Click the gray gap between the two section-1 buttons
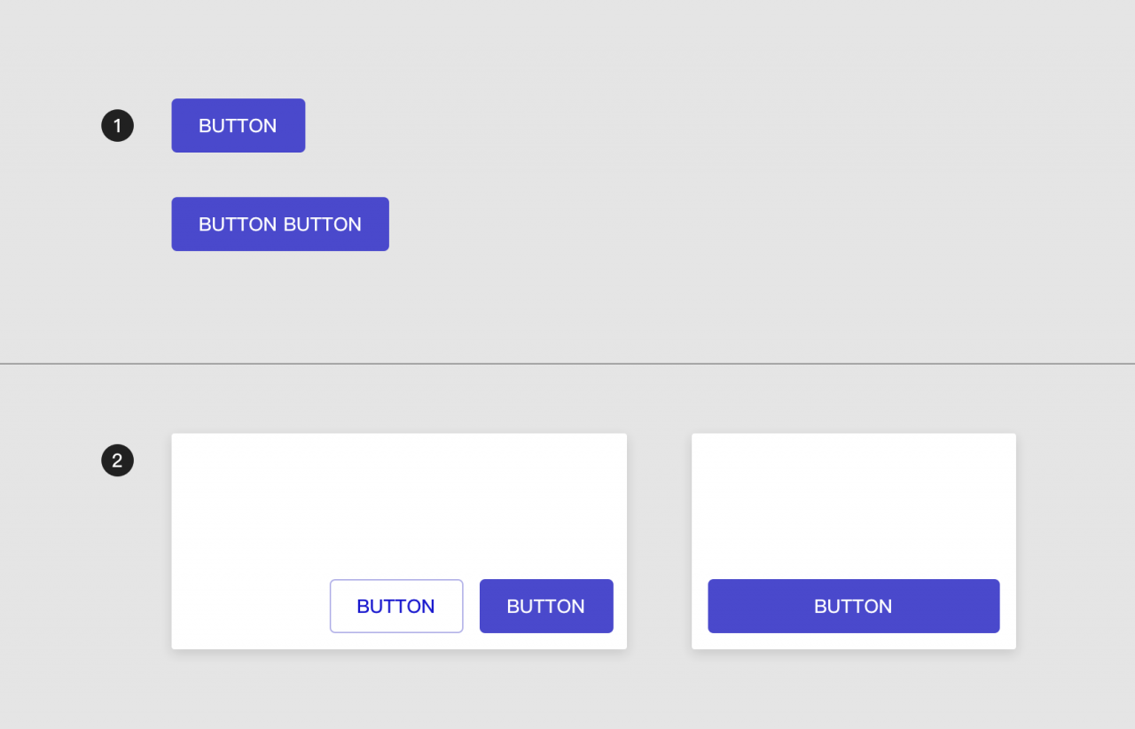Viewport: 1135px width, 729px height. pyautogui.click(x=266, y=175)
